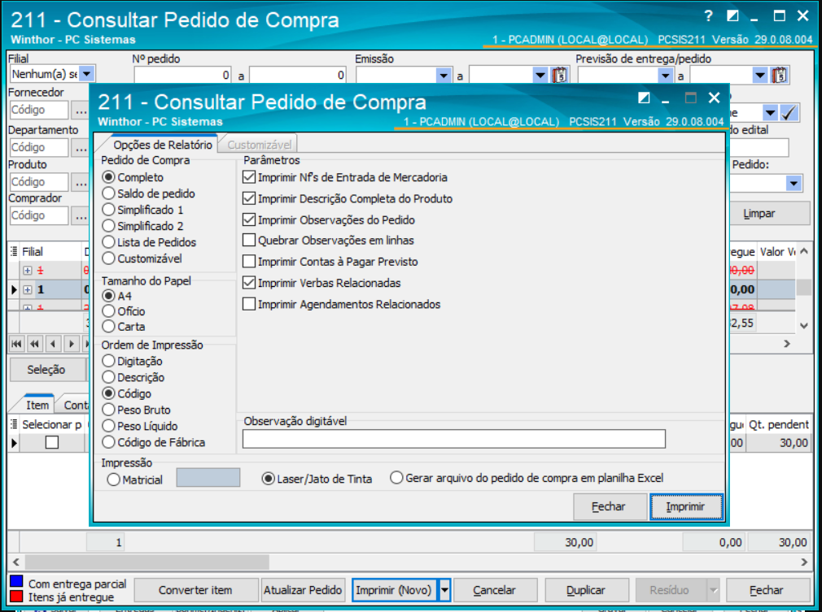Choose Lista de Pedidos report option
822x612 pixels.
[x=149, y=242]
